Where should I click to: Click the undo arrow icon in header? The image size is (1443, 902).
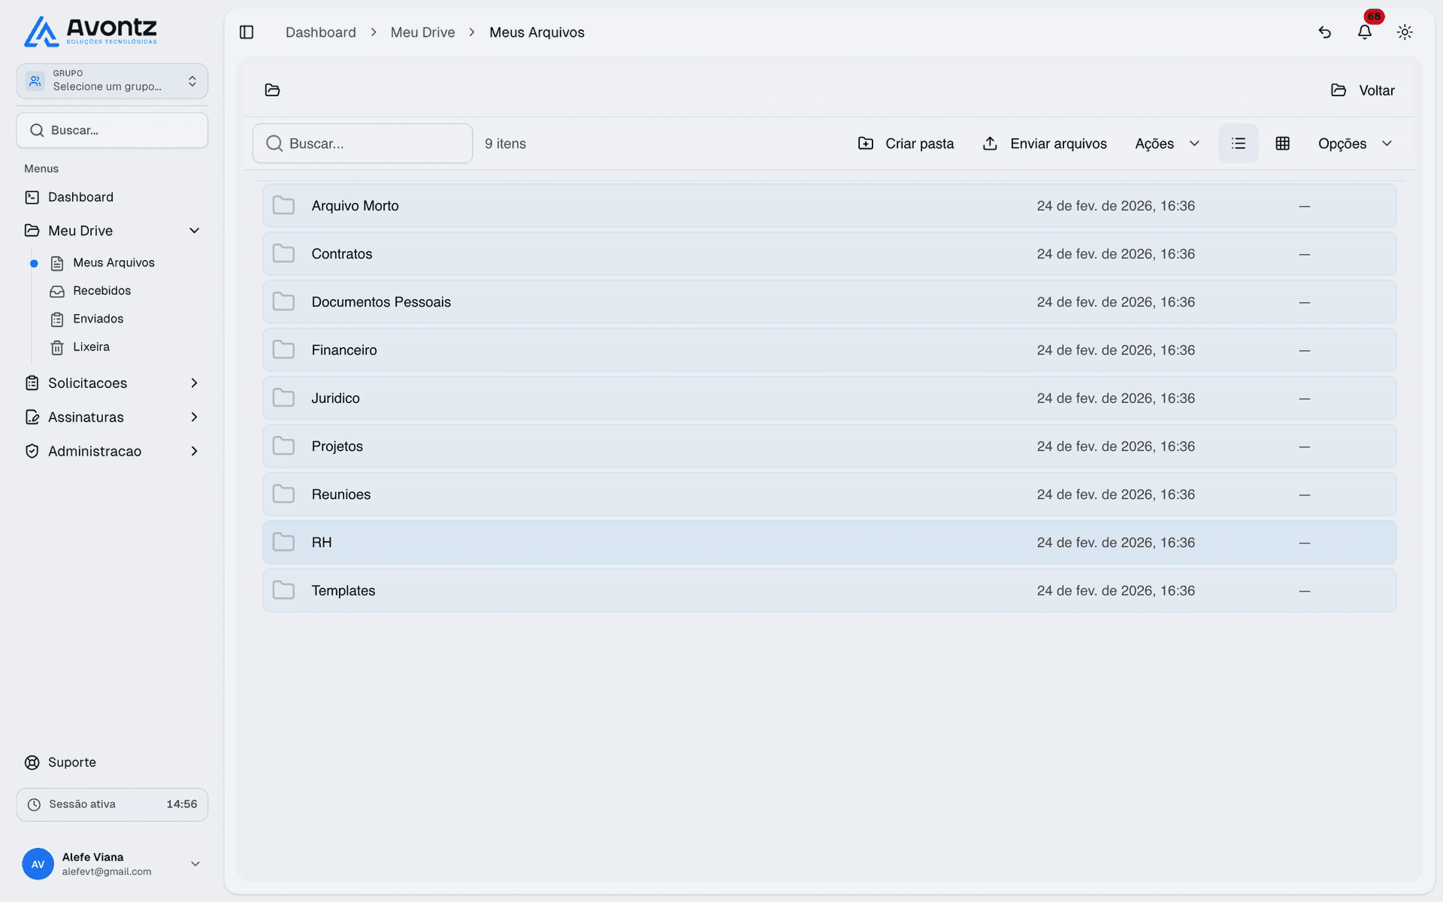1324,32
